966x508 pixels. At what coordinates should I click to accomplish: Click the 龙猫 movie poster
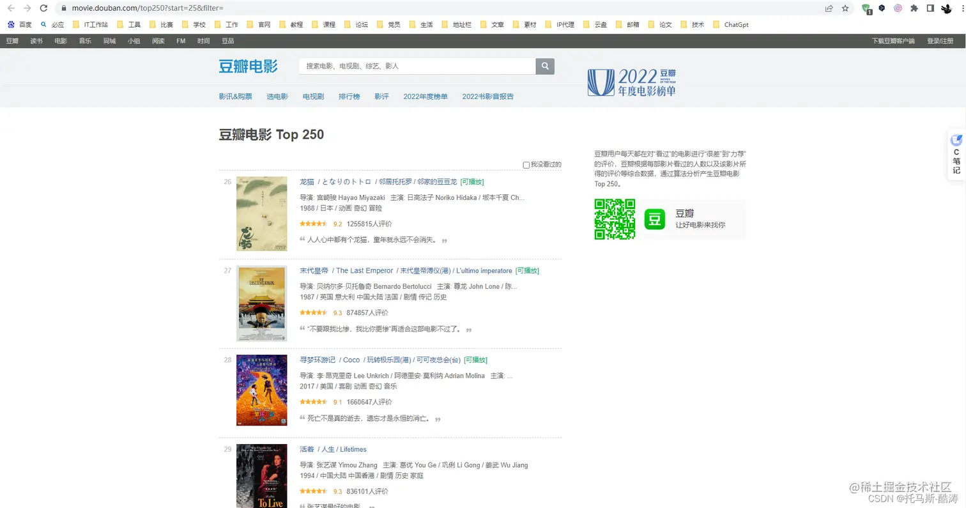[x=261, y=214]
